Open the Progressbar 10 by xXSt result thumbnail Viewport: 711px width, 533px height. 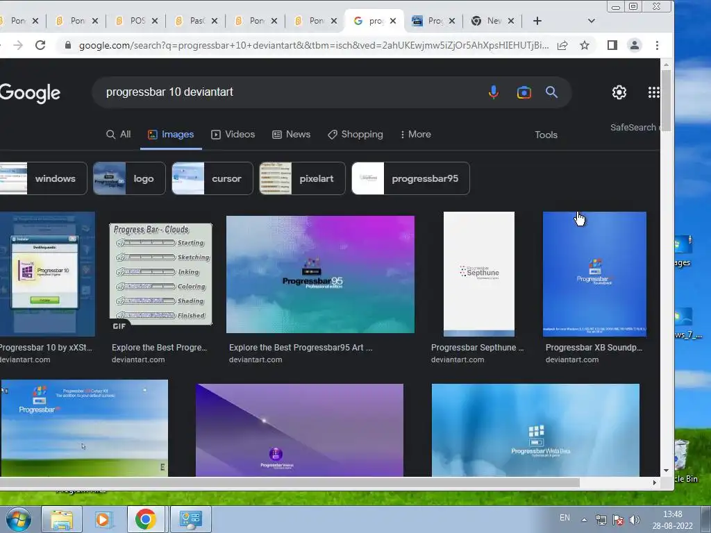pos(47,274)
